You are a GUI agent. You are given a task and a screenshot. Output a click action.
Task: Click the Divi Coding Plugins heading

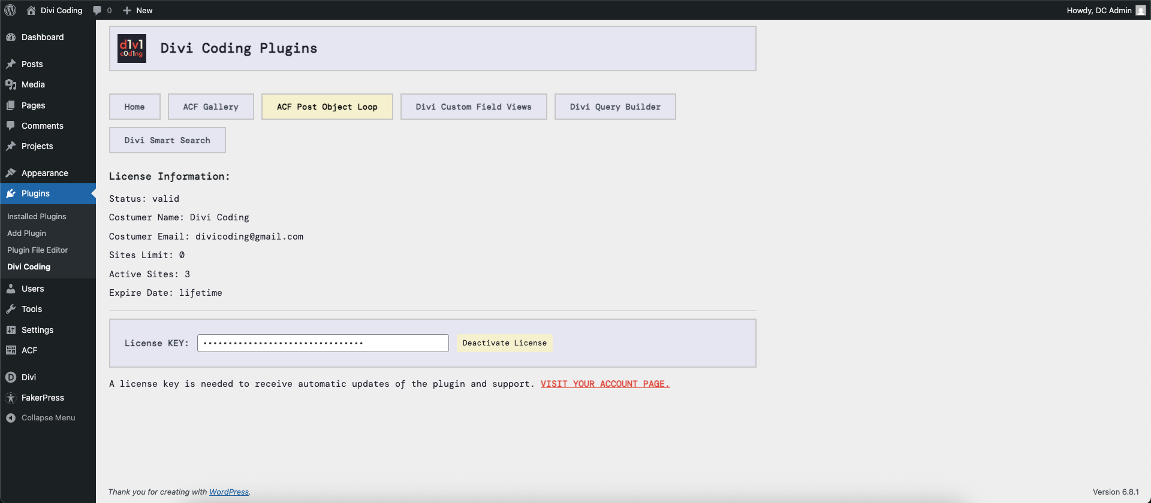coord(239,49)
